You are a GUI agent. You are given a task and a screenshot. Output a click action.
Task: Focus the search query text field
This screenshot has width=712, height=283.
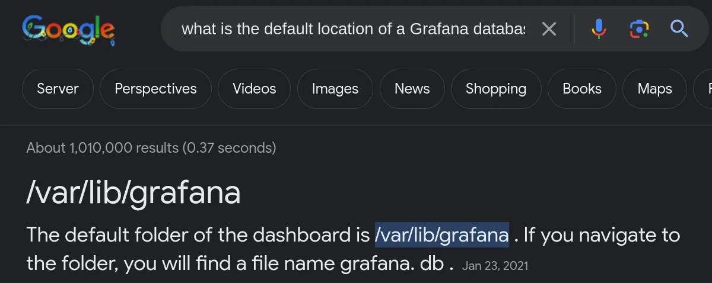click(x=353, y=28)
